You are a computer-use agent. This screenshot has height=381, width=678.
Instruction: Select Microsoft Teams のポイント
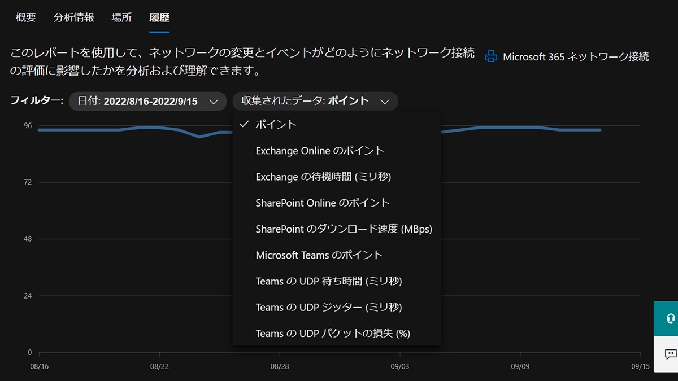pos(319,255)
